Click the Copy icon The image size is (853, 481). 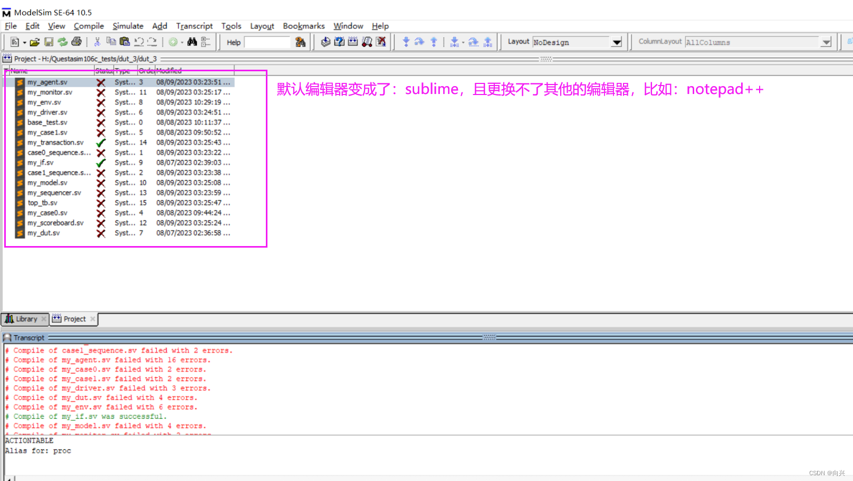pyautogui.click(x=111, y=42)
